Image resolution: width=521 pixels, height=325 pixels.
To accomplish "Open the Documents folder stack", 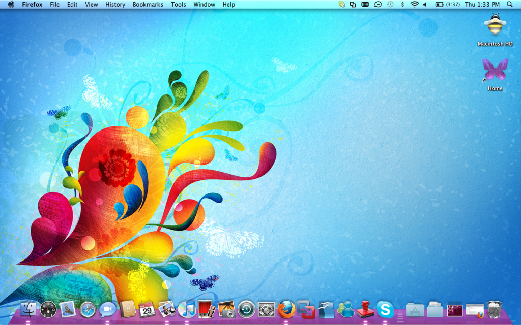I will 435,309.
